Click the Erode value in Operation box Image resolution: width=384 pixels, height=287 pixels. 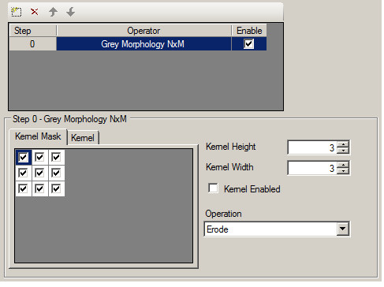[218, 229]
